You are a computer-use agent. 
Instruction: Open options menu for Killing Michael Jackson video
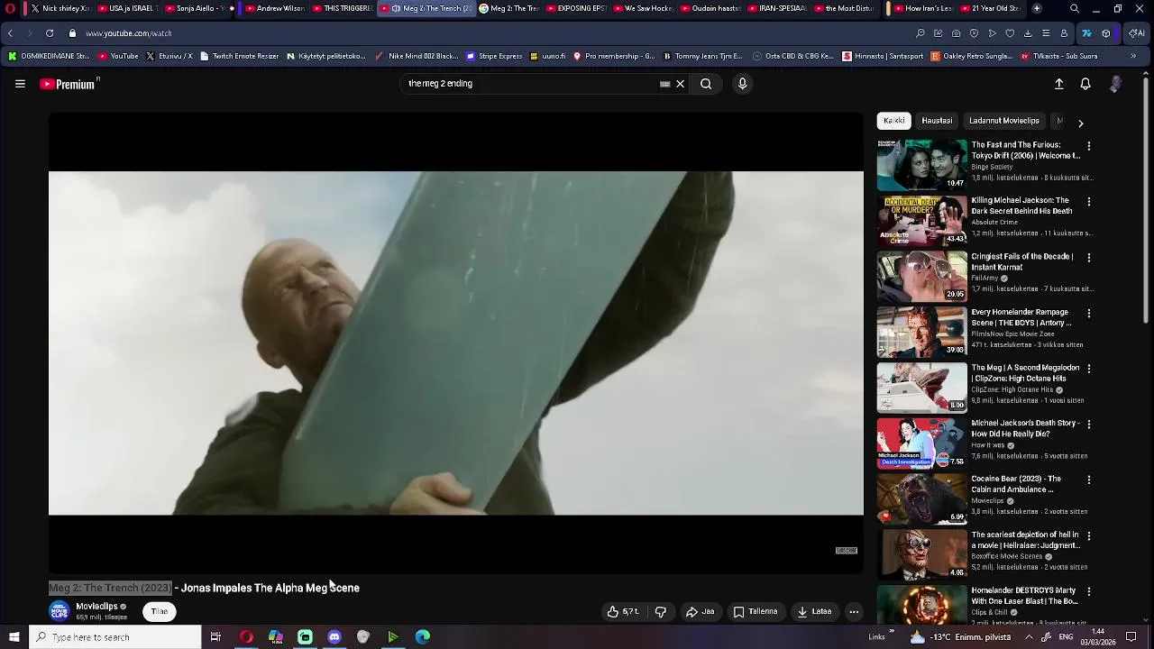[x=1089, y=202]
